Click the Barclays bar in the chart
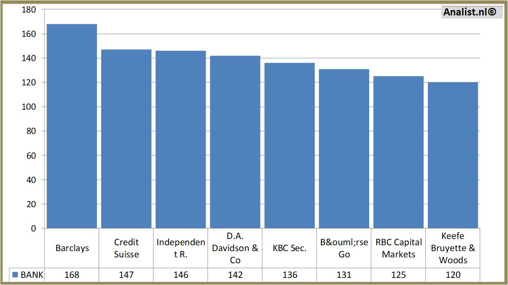This screenshot has height=285, width=508. coord(72,126)
